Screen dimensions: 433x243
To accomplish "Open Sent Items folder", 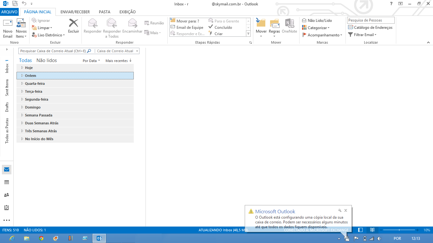I will (x=7, y=88).
